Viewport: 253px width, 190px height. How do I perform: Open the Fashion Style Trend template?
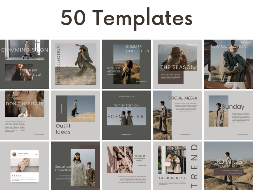point(177,166)
